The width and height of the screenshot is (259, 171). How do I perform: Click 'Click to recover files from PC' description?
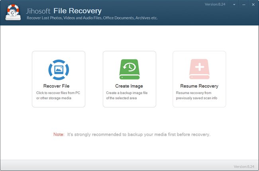tap(58, 95)
